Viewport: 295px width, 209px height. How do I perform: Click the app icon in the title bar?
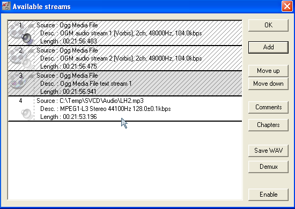6,6
